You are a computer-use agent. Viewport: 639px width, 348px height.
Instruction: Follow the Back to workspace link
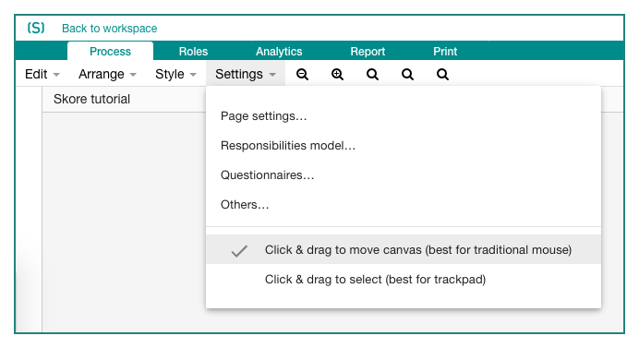[109, 28]
